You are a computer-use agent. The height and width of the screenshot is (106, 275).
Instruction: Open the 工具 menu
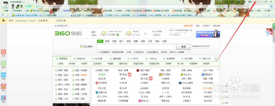[x=244, y=2]
